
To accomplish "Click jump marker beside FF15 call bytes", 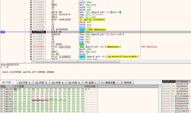I will (x=49, y=57).
